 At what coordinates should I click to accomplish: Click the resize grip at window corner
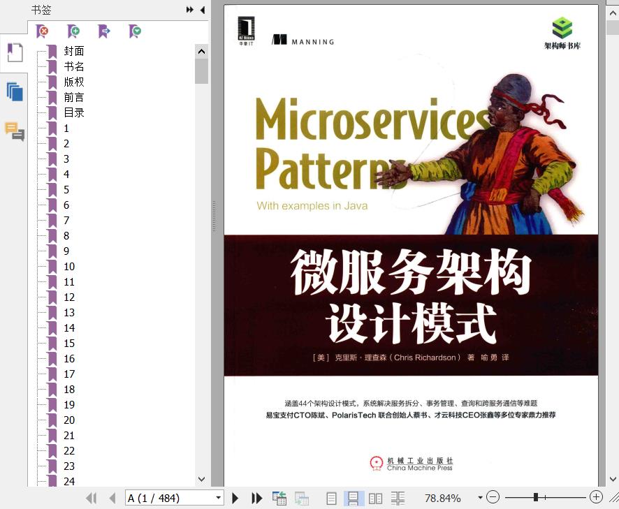point(614,498)
